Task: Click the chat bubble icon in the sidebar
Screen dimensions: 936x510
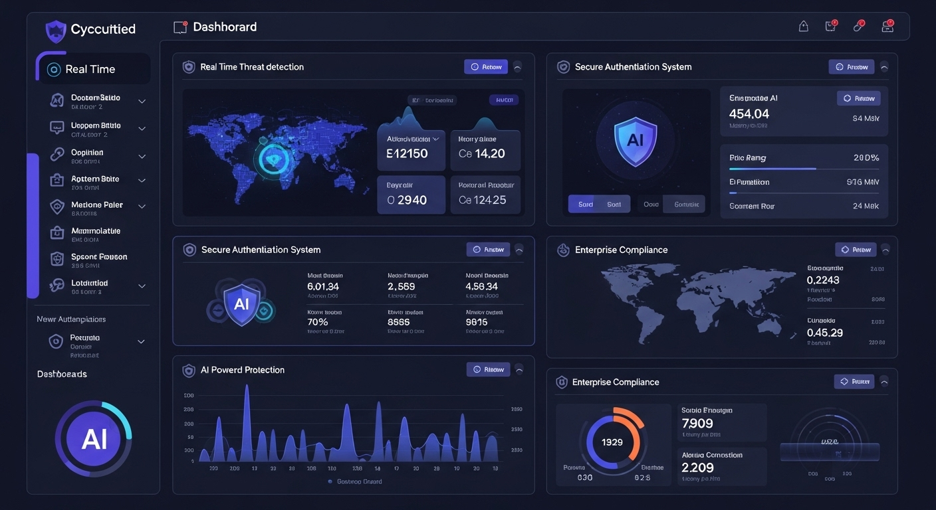Action: (56, 127)
